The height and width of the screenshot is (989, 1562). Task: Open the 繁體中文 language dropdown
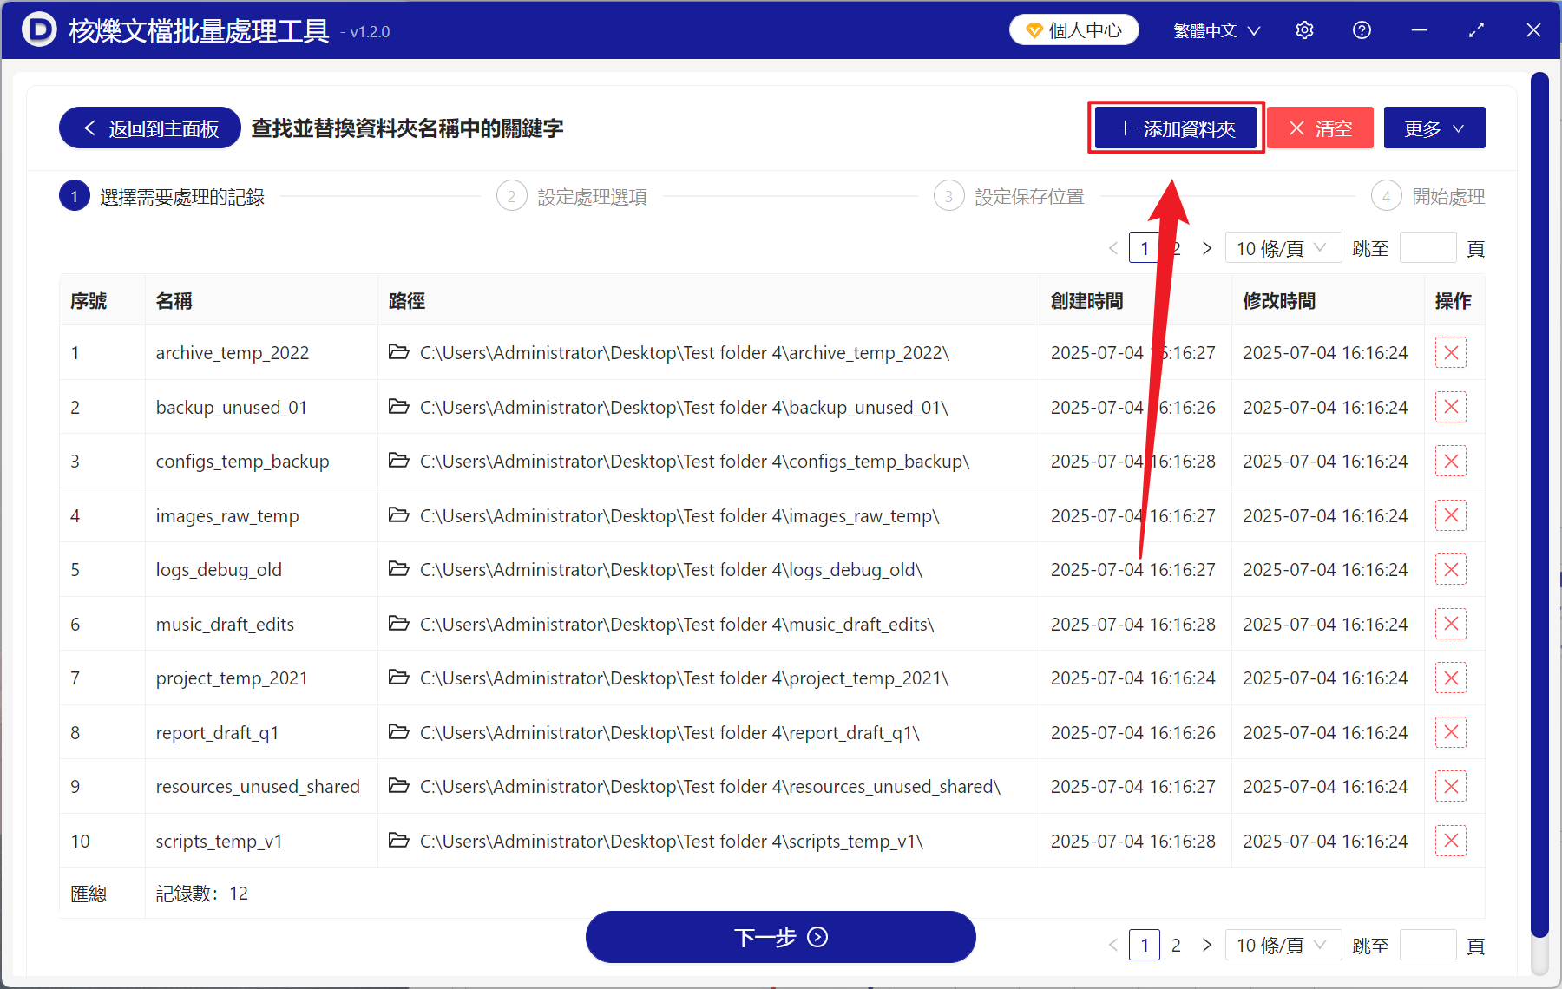pyautogui.click(x=1216, y=29)
